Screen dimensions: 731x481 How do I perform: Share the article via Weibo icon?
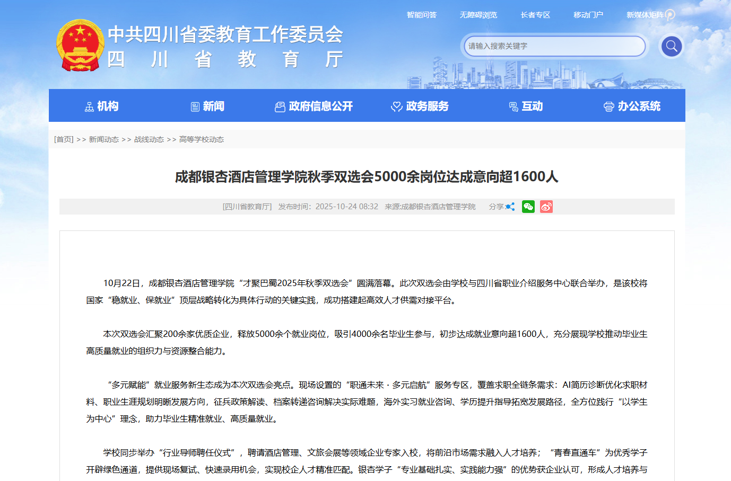(x=546, y=207)
